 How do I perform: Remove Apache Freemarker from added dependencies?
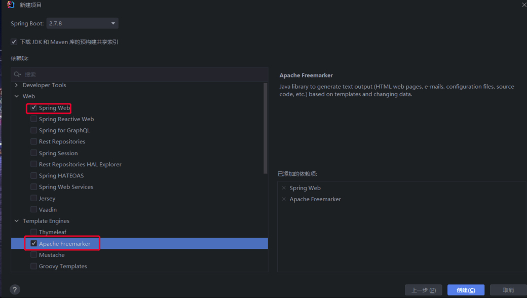click(x=284, y=199)
